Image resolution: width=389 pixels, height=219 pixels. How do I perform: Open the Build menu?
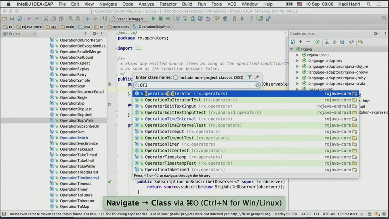[x=187, y=4]
